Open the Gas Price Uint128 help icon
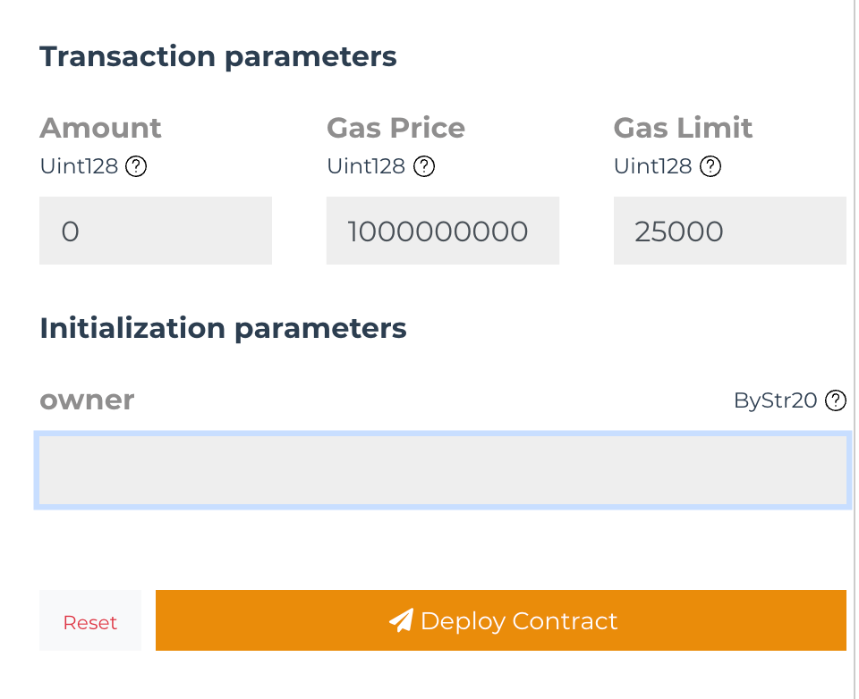Image resolution: width=859 pixels, height=699 pixels. click(x=423, y=166)
